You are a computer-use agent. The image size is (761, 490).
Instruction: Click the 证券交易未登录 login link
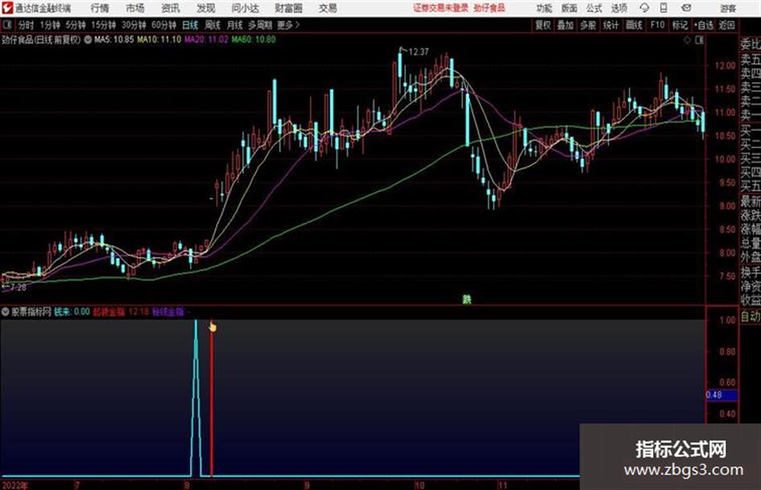(x=440, y=8)
